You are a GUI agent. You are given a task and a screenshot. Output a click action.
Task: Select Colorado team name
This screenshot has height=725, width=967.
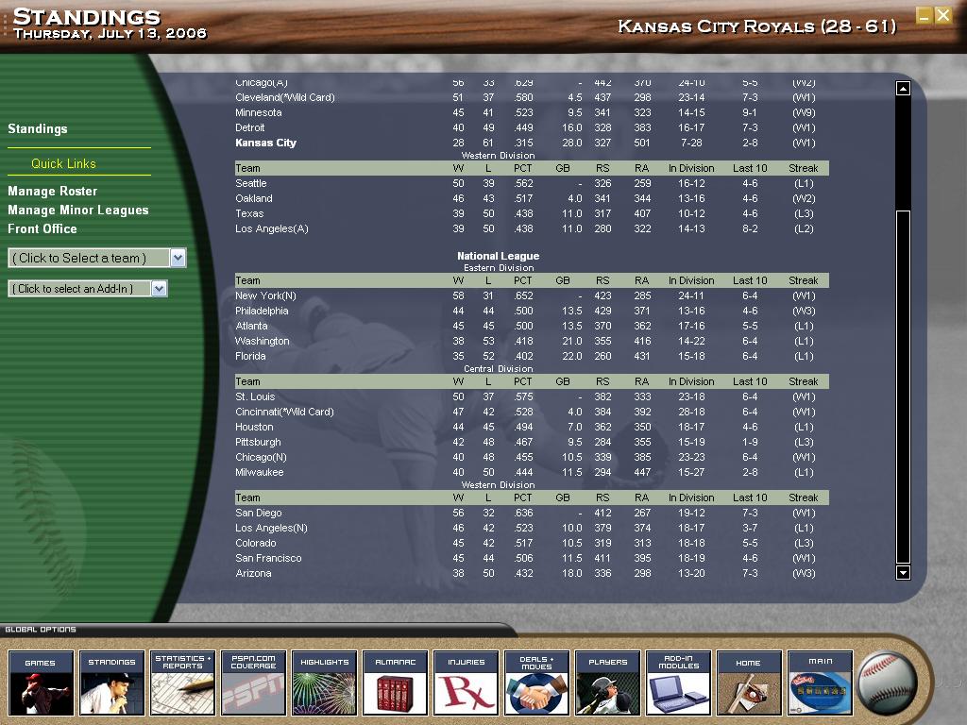255,543
